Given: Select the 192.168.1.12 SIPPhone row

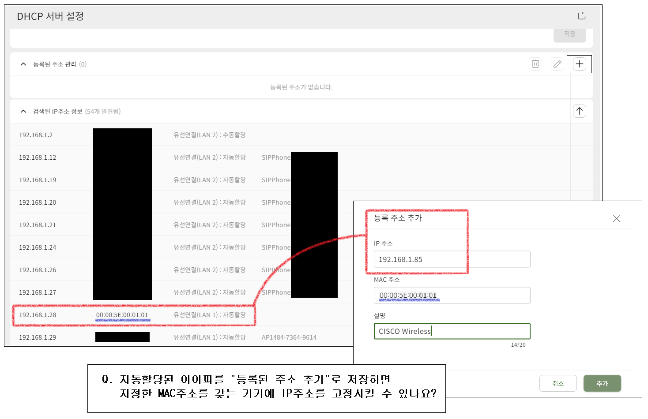Looking at the screenshot, I should (x=290, y=157).
